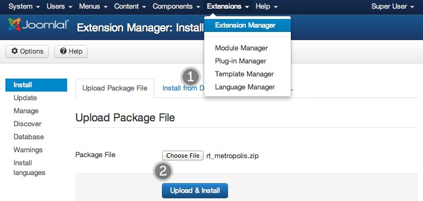
Task: Expand the Users menu
Action: coord(60,7)
